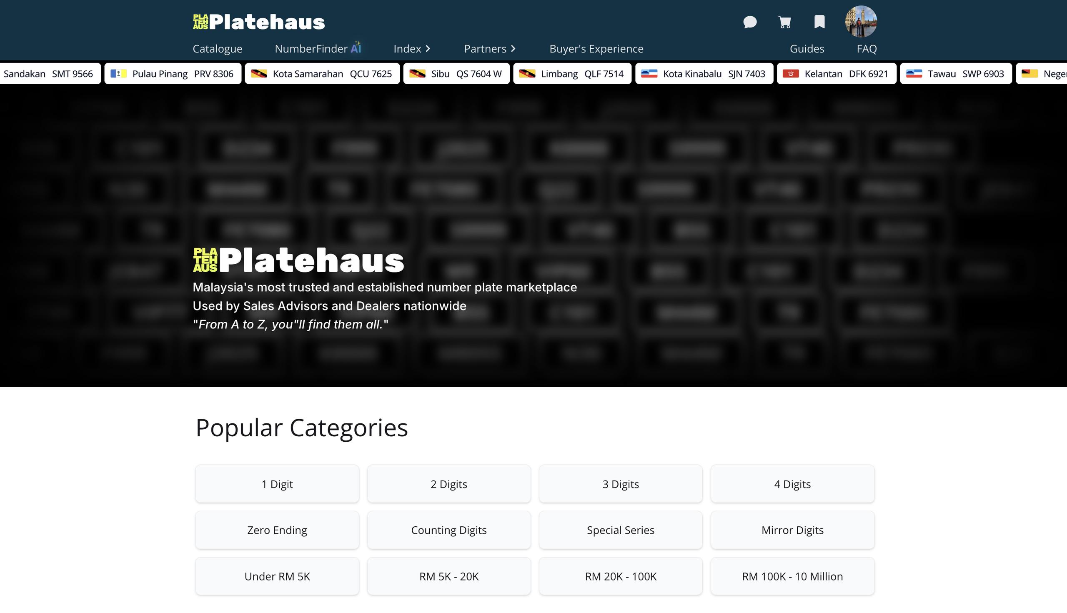Click the Platehaus logo in header
This screenshot has width=1067, height=613.
[x=259, y=22]
